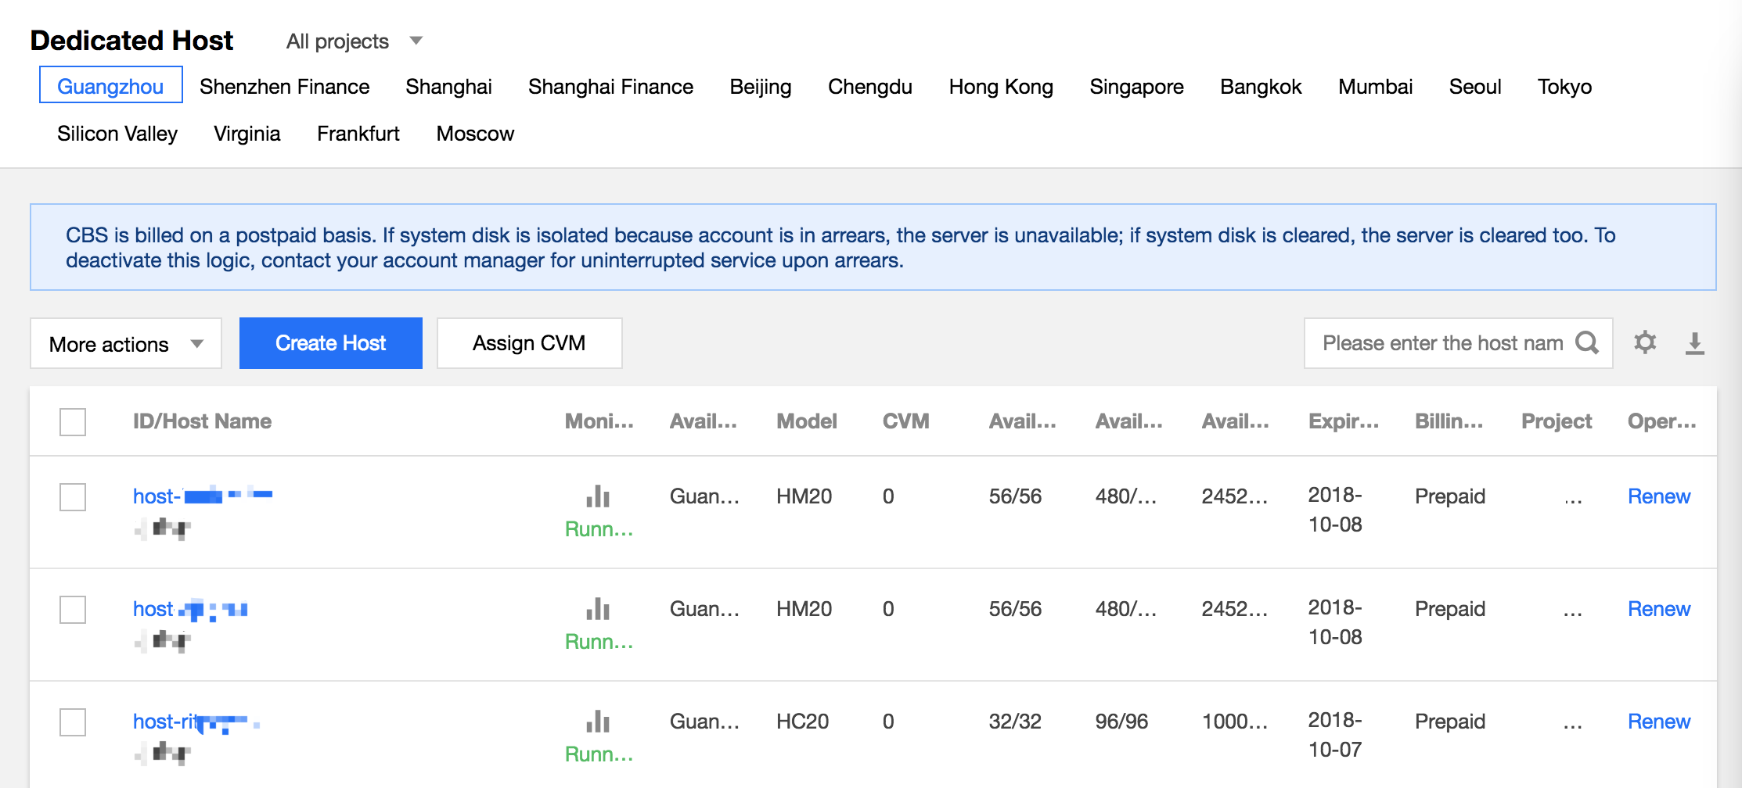This screenshot has width=1742, height=788.
Task: Open the More actions dropdown
Action: tap(126, 344)
